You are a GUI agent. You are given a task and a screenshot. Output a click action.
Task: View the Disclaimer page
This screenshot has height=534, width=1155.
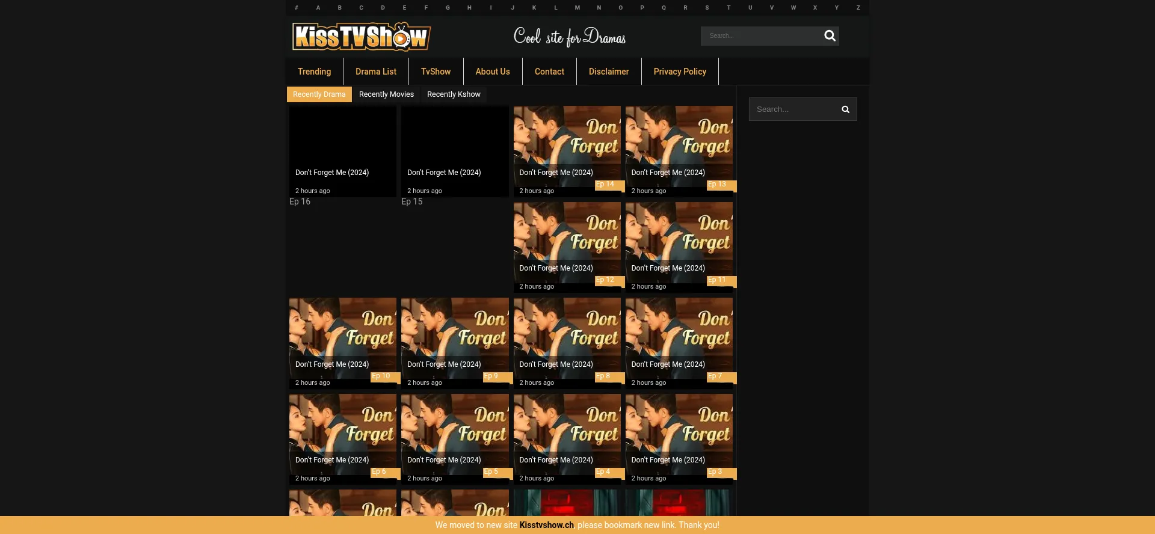609,72
